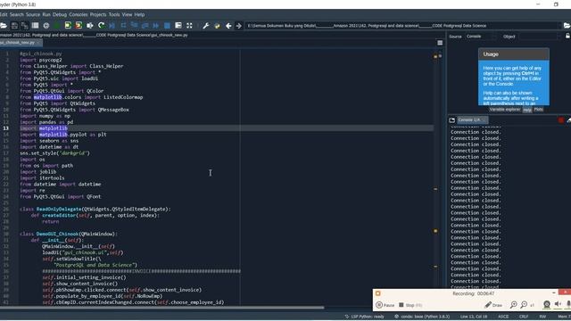This screenshot has width=571, height=321.
Task: Click the conda base Python 3.8.3 status
Action: pyautogui.click(x=422, y=317)
